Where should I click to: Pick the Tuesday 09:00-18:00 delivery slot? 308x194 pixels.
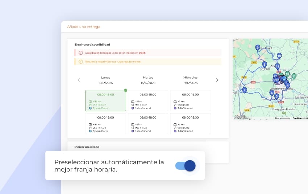(148, 124)
